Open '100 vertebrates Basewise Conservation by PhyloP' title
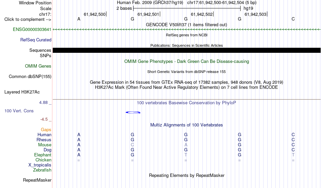 (x=187, y=103)
